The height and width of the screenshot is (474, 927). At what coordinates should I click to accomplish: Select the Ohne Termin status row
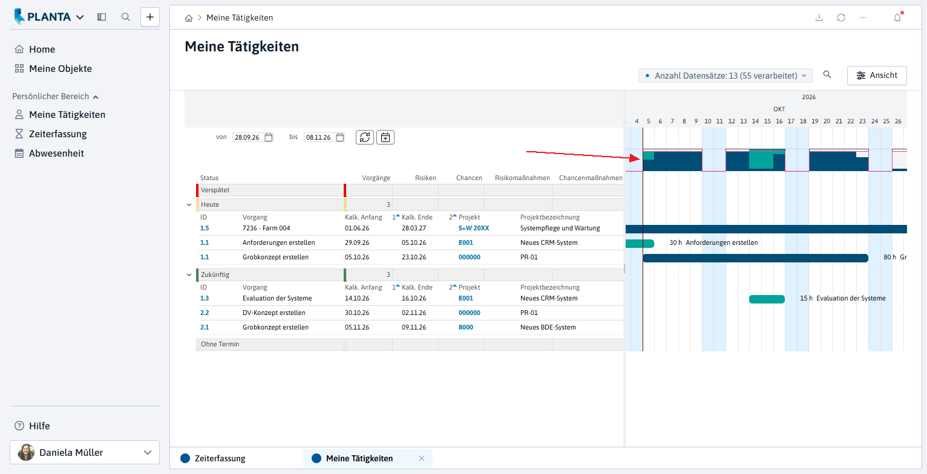pyautogui.click(x=410, y=345)
